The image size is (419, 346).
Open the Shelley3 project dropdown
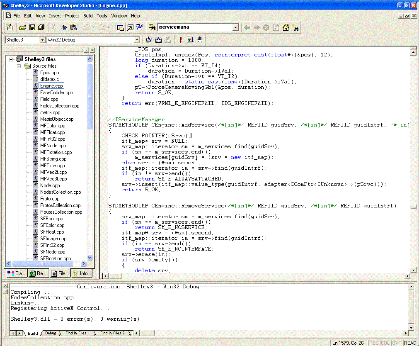pos(42,40)
